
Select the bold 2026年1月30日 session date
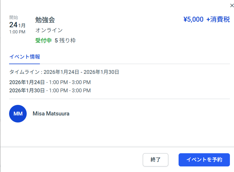tap(27, 91)
